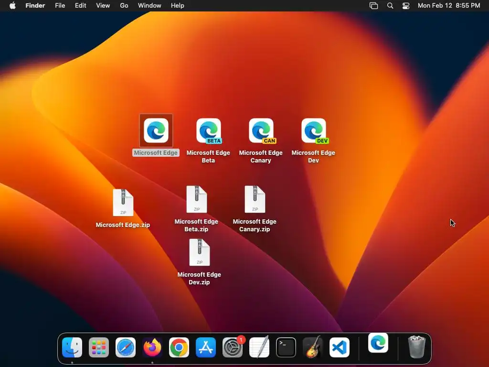489x367 pixels.
Task: Click the date and time in menu bar
Action: (449, 6)
